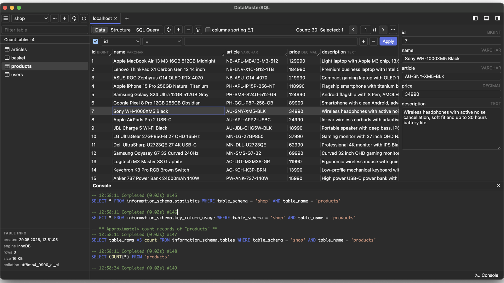Toggle the left sidebar panel layout icon
Image resolution: width=504 pixels, height=283 pixels.
tap(475, 18)
